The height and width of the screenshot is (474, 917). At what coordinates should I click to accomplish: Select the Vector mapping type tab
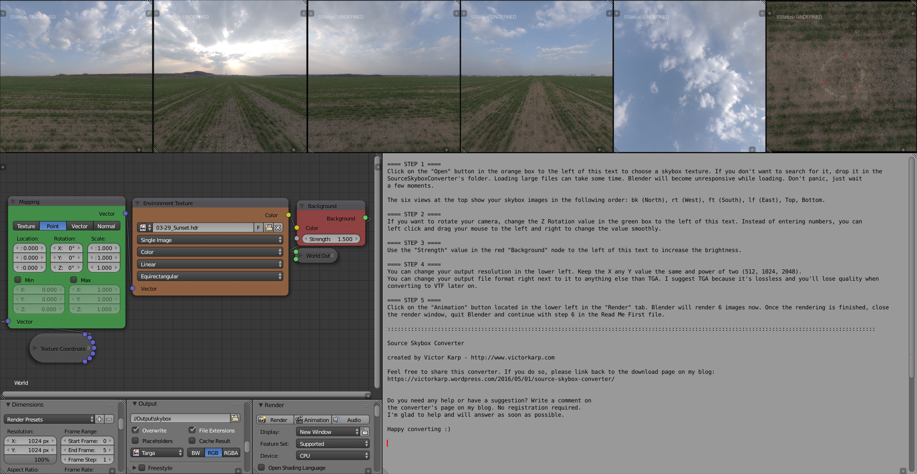click(80, 226)
